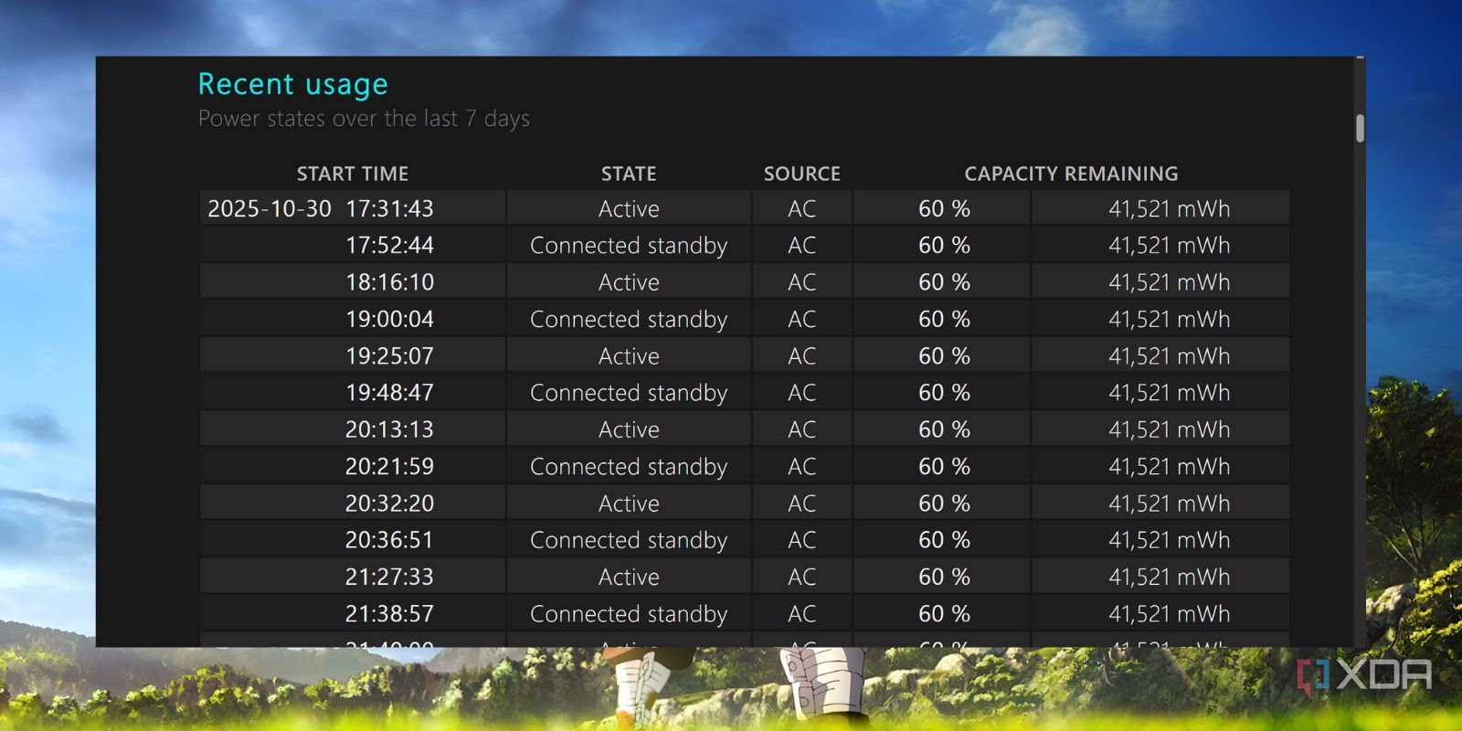Click AC source in the 20:13:13 row
This screenshot has height=731, width=1462.
pyautogui.click(x=802, y=429)
